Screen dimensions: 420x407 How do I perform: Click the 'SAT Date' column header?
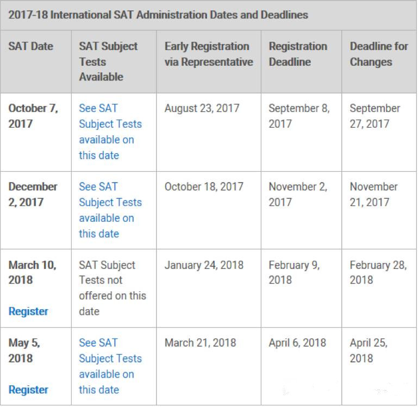[30, 47]
